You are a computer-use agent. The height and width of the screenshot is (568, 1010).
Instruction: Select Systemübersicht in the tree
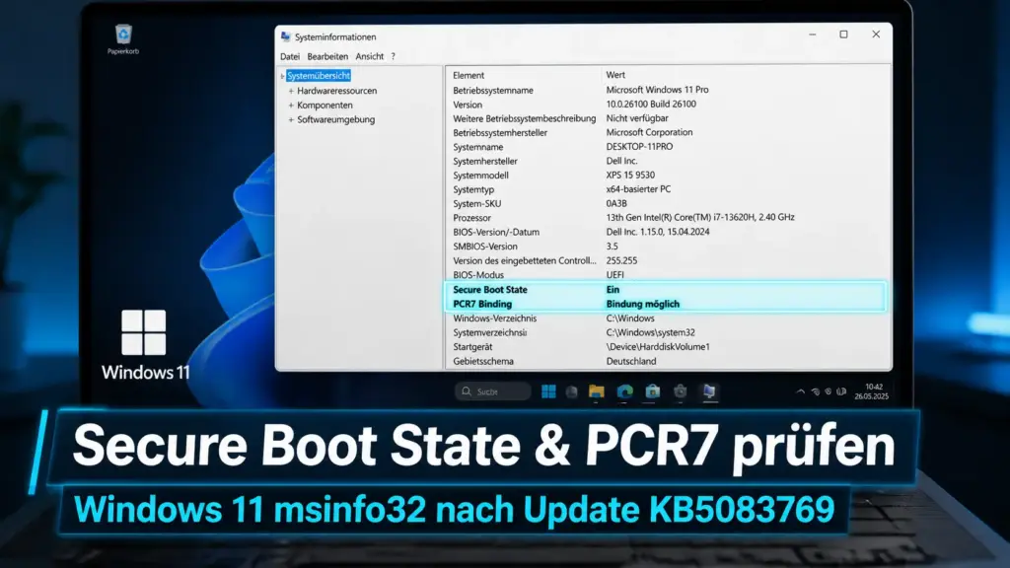[319, 75]
